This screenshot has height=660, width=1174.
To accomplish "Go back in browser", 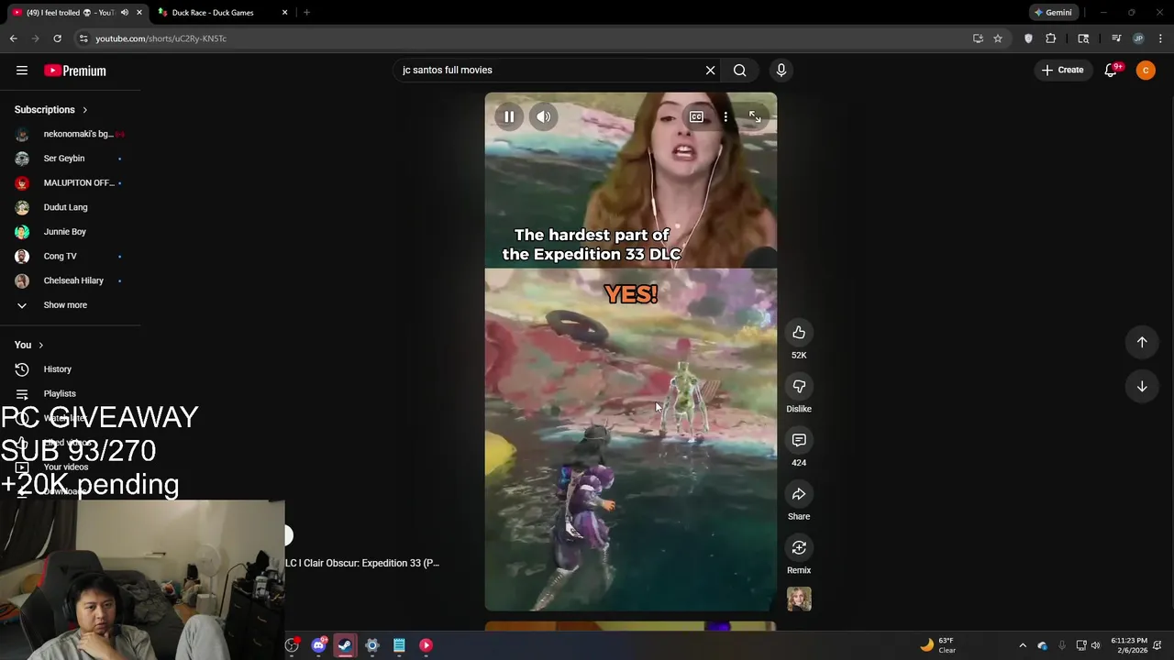I will (14, 38).
